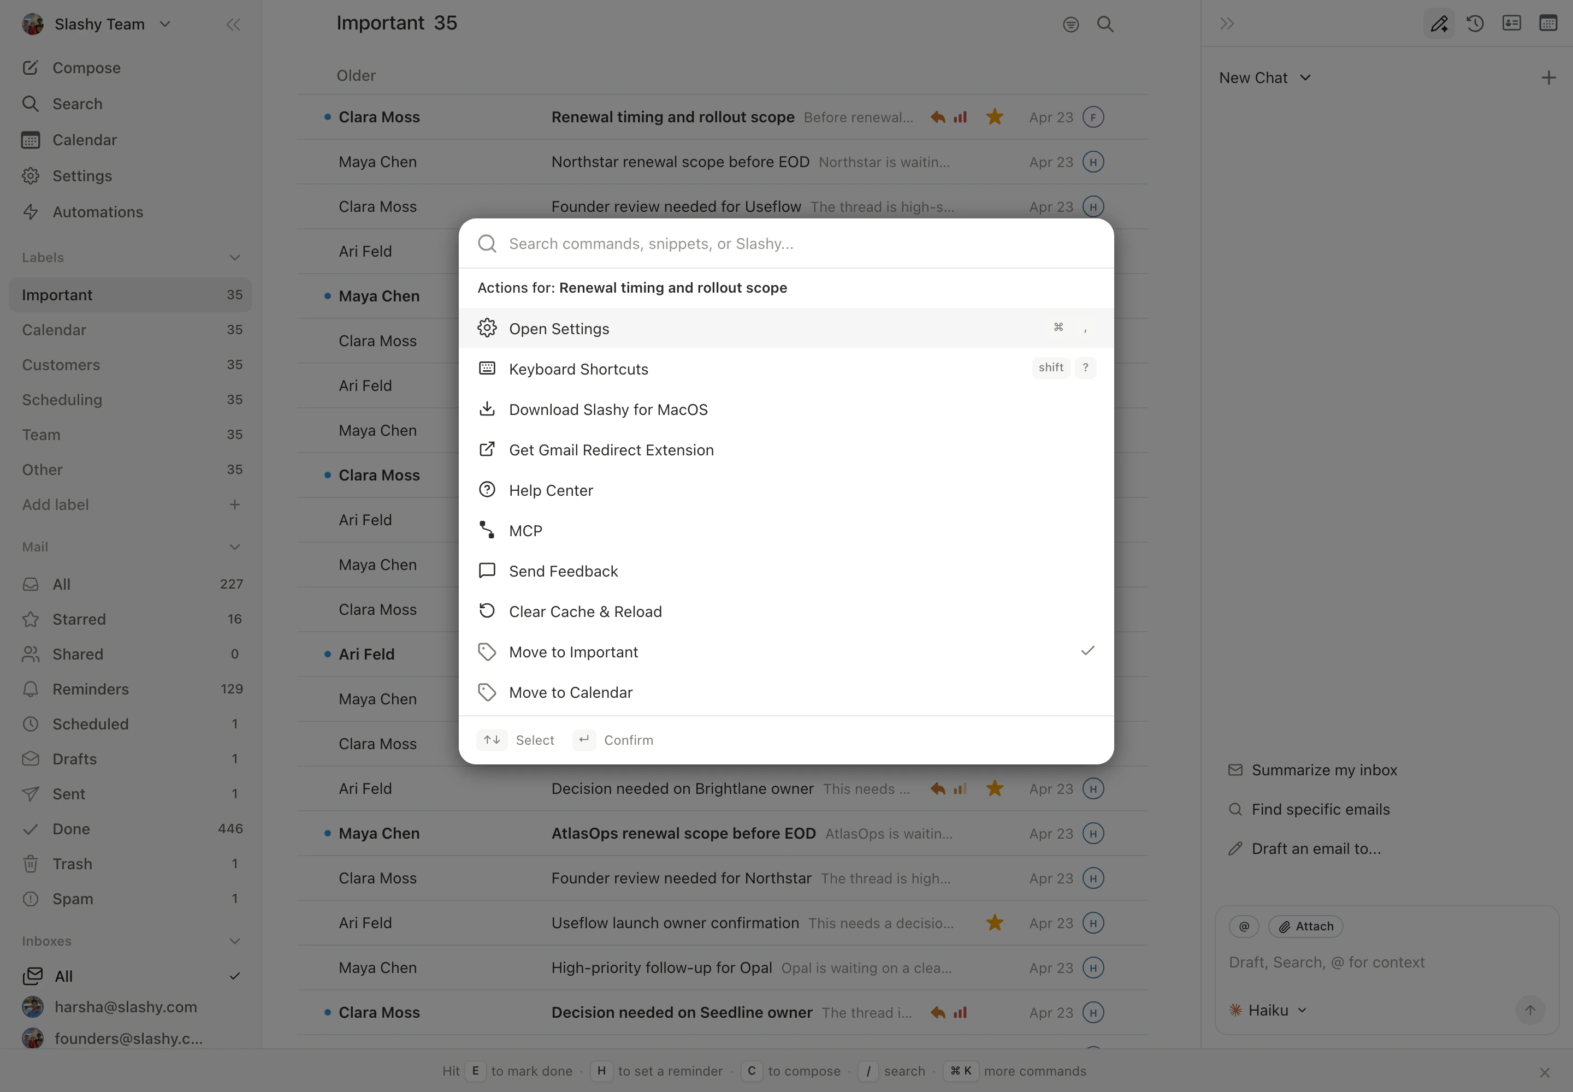
Task: Dismiss the bottom shortcut hints bar
Action: 1544,1073
